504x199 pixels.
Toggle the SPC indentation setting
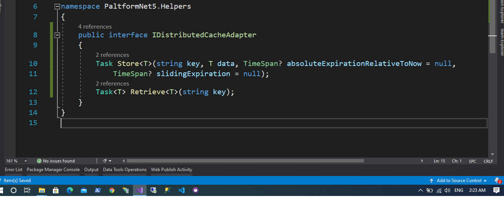coord(472,161)
